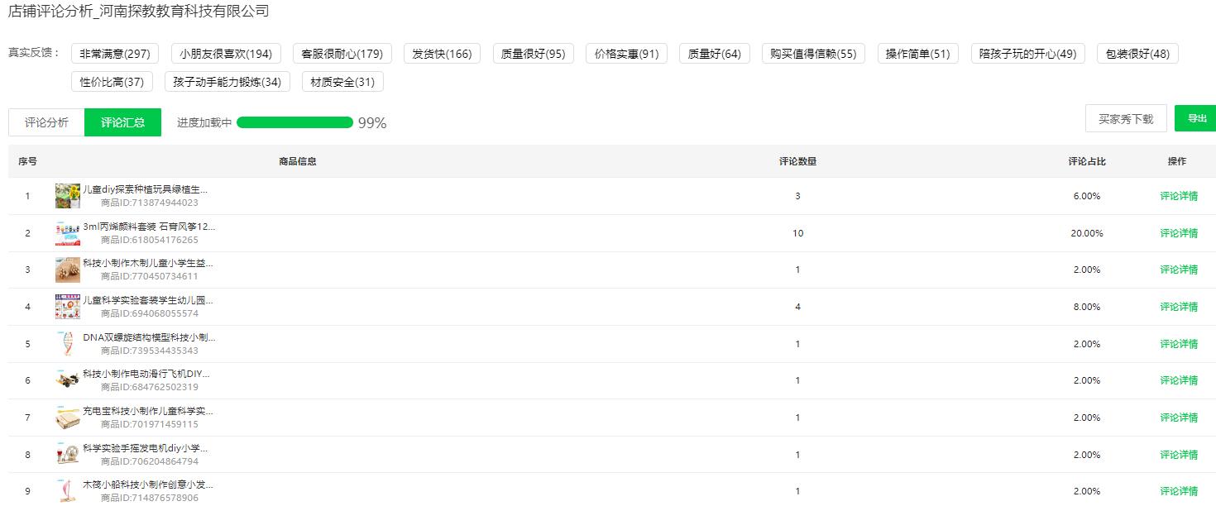Filter by 非常满意(297) feedback tag

115,54
